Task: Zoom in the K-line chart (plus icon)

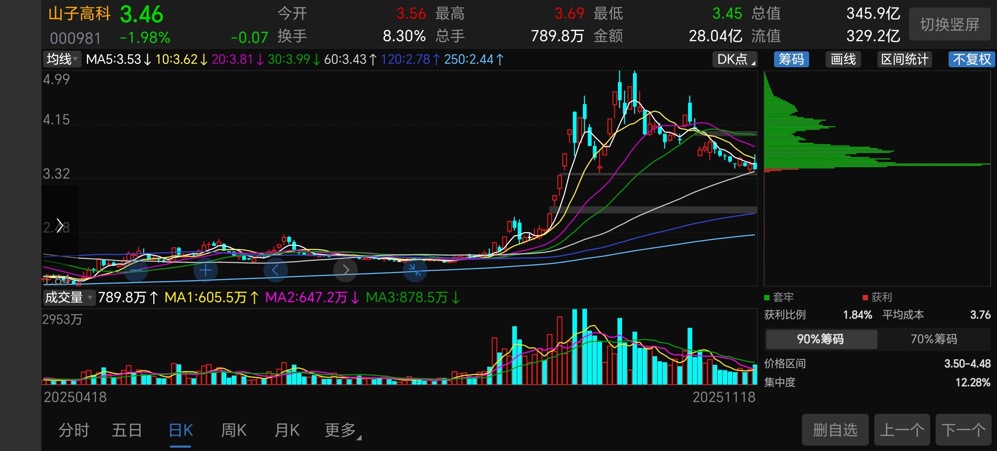Action: coord(205,270)
